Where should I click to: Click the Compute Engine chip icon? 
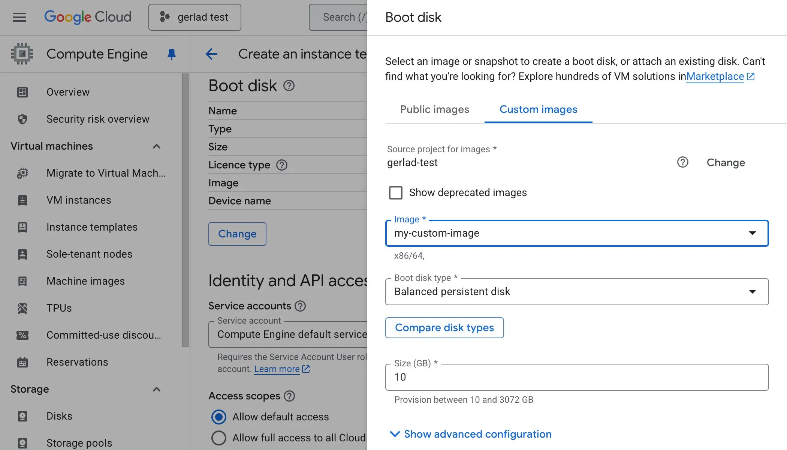22,54
